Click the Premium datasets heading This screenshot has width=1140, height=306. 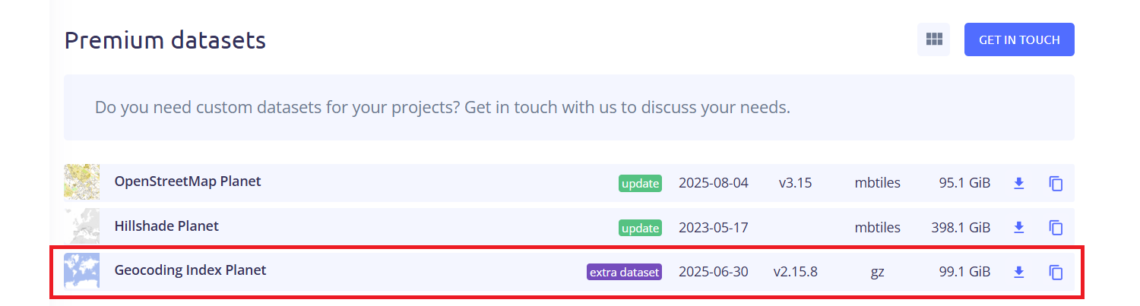click(165, 40)
